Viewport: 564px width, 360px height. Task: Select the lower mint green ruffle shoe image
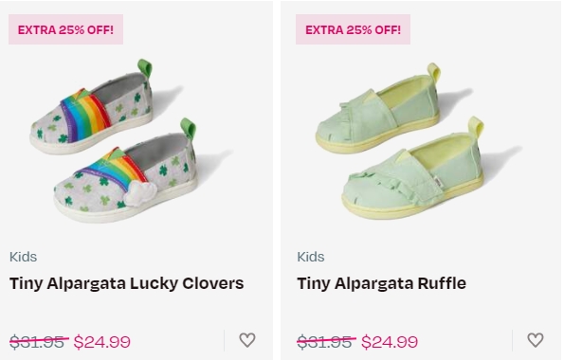point(413,169)
